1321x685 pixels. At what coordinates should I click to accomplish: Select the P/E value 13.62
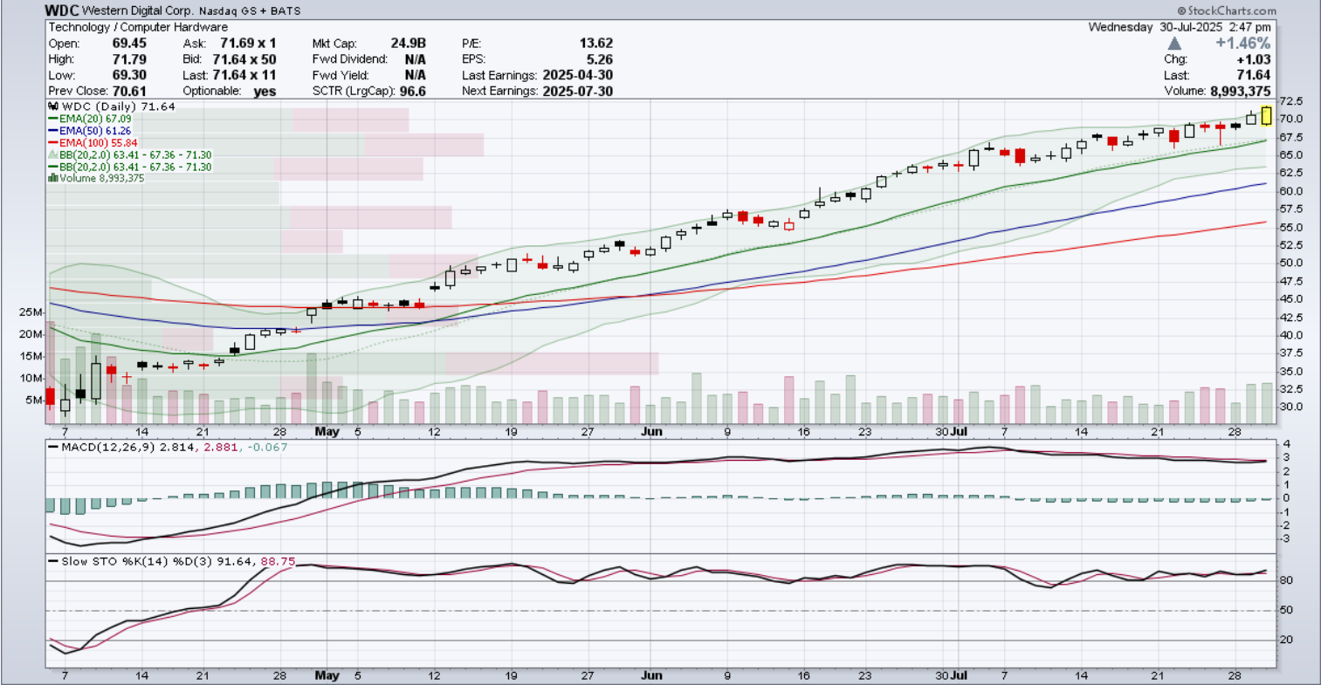[596, 43]
